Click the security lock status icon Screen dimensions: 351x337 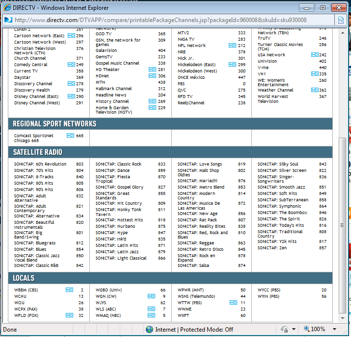(x=285, y=329)
